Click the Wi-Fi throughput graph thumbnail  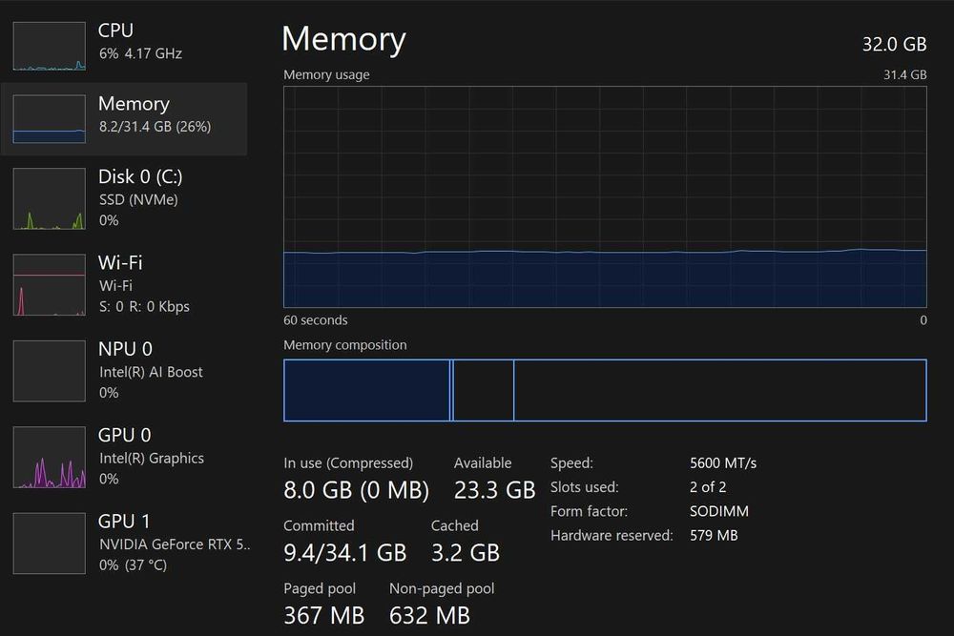coord(49,284)
